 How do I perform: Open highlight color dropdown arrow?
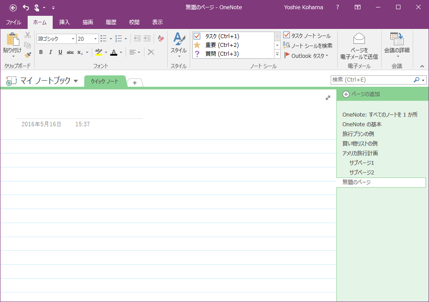106,53
